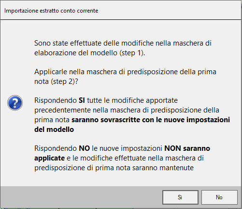Click the bold 'del modello' text
This screenshot has height=209, width=242.
point(54,129)
